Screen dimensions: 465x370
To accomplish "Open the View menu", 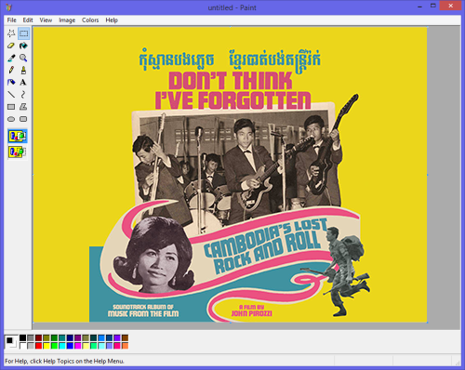I will (x=46, y=20).
